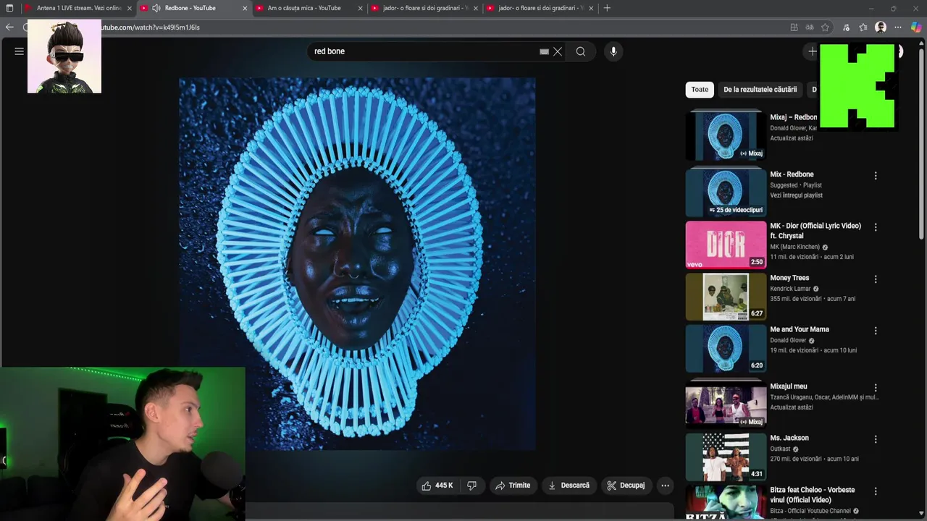Open the Mix - Redbone playlist thumbnail
This screenshot has width=927, height=521.
coord(726,192)
